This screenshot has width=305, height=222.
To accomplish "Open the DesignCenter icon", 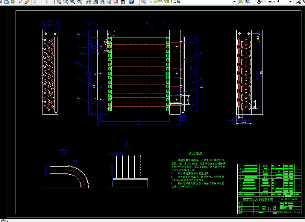I will click(x=95, y=1).
